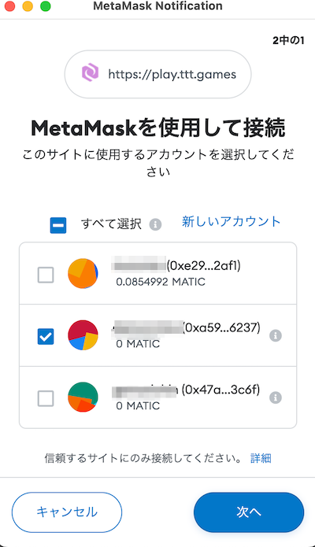The image size is (315, 547).
Task: Click the https://play.ttt.games URL pill
Action: tap(157, 74)
